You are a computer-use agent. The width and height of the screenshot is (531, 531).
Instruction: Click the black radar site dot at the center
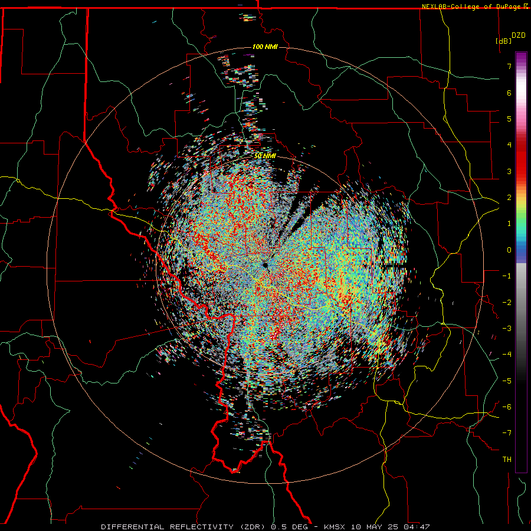(x=265, y=265)
